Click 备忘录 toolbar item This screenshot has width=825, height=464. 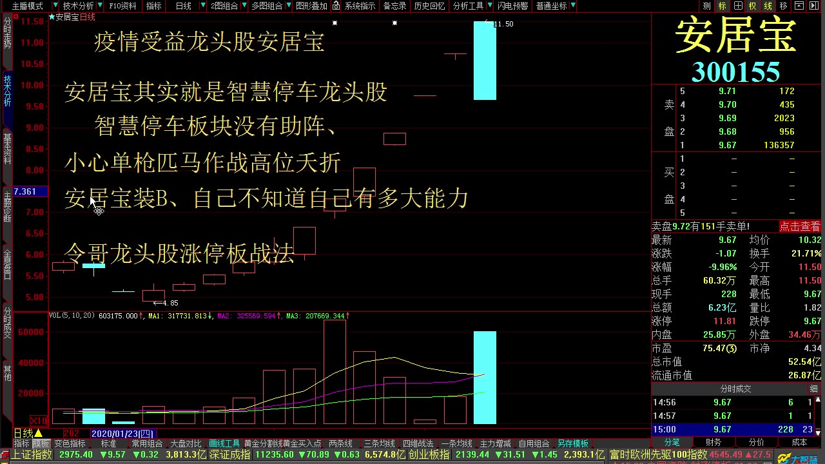tap(395, 6)
